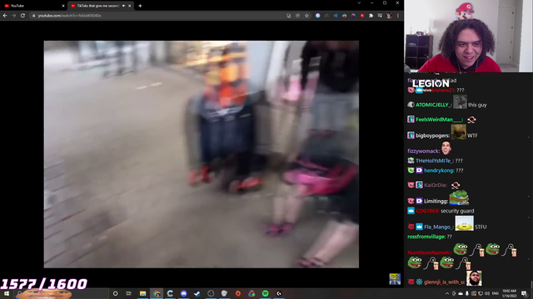Go back to the previous page
This screenshot has width=533, height=299.
point(5,16)
